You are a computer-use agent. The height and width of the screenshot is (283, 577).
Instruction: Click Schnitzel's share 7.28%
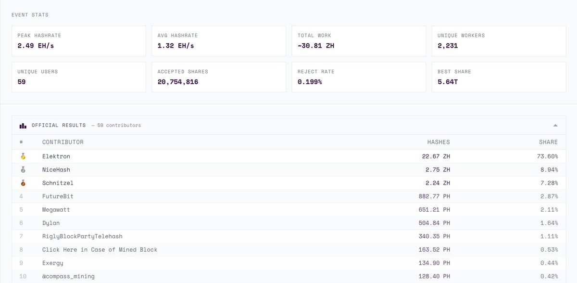[x=550, y=183]
